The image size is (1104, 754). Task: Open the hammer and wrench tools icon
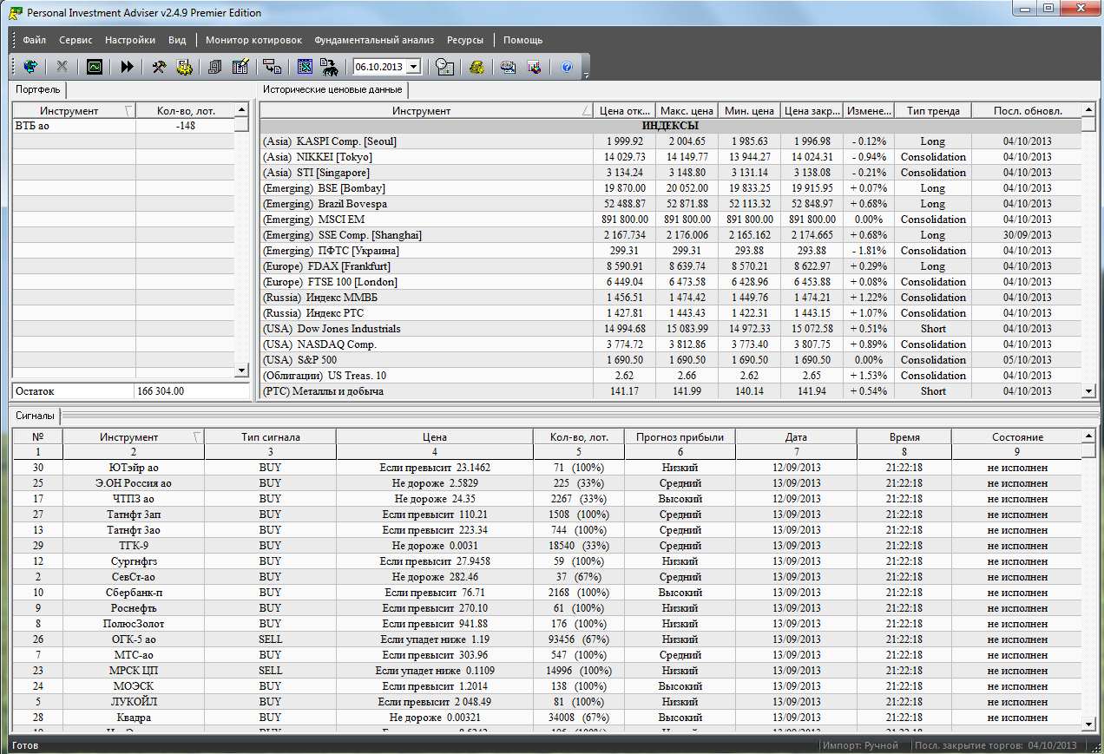(159, 67)
